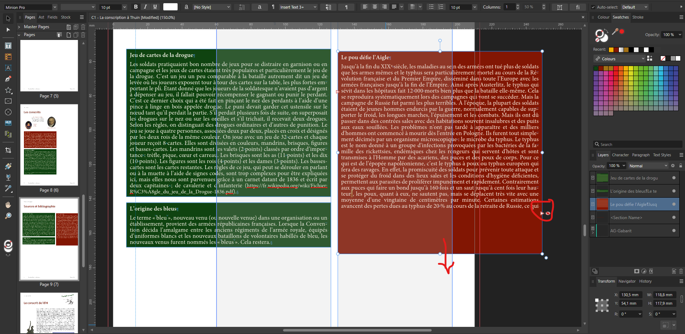Delete the selected layer via trash icon
The image size is (685, 334).
pos(681,271)
